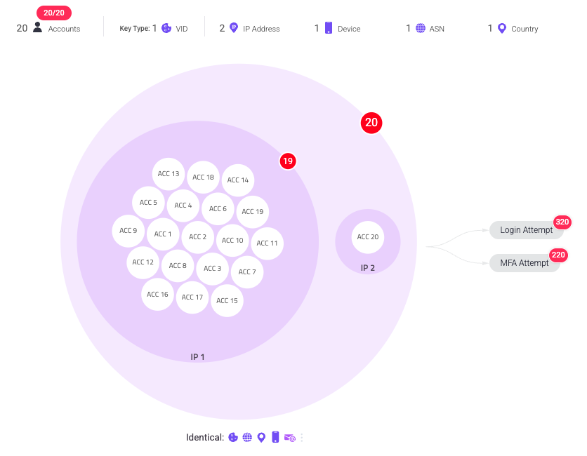Click the IP Address pin icon

pos(234,28)
